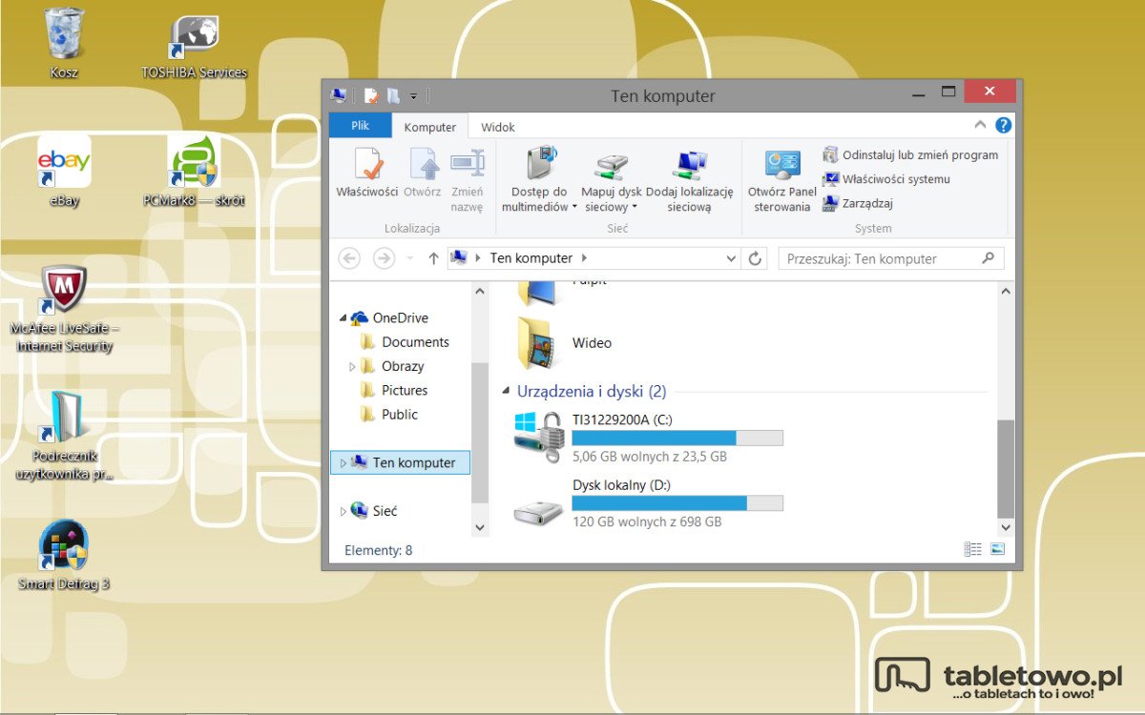
Task: Select the Komputer ribbon tab
Action: click(x=430, y=127)
